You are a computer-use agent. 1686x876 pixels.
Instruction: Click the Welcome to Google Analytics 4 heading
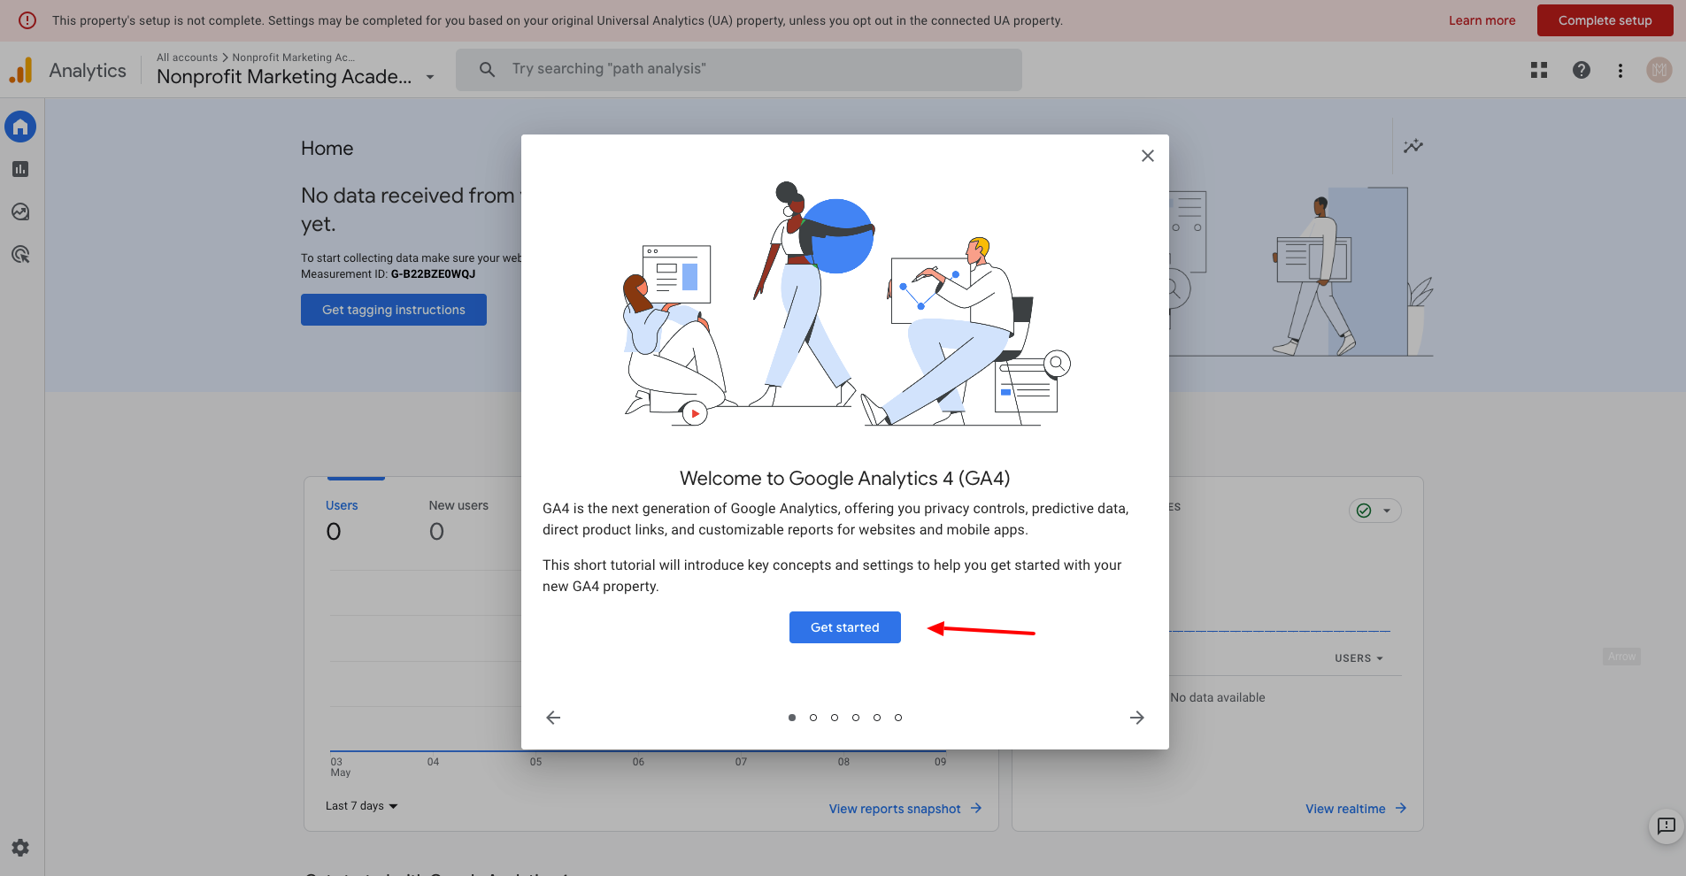[x=845, y=479]
